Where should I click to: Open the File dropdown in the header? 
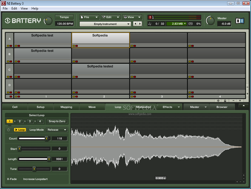(89, 17)
